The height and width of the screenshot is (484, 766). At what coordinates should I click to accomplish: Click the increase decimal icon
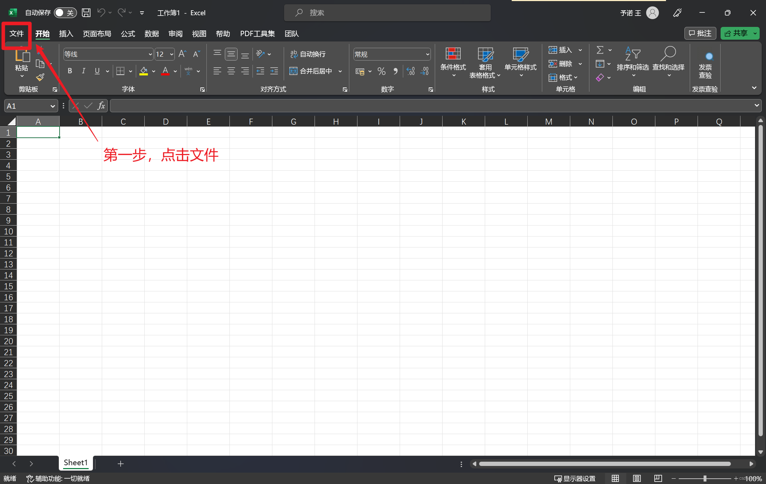pyautogui.click(x=411, y=71)
